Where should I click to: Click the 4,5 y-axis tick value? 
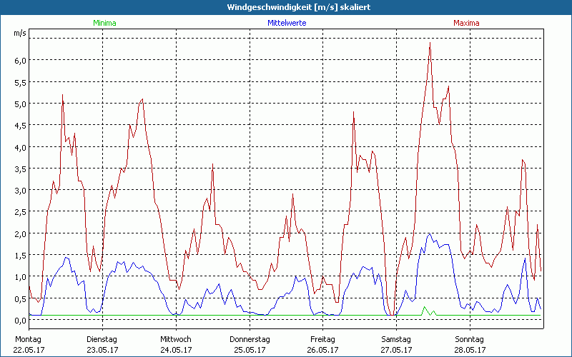[x=20, y=125]
